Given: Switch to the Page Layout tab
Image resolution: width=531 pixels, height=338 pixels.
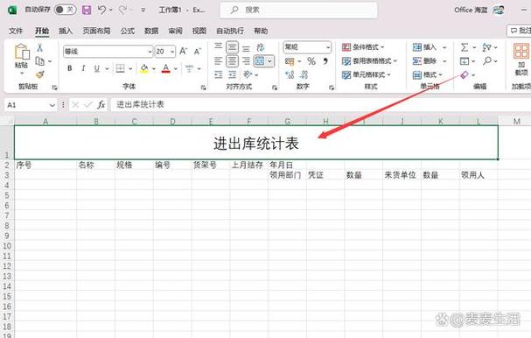Looking at the screenshot, I should [x=96, y=31].
